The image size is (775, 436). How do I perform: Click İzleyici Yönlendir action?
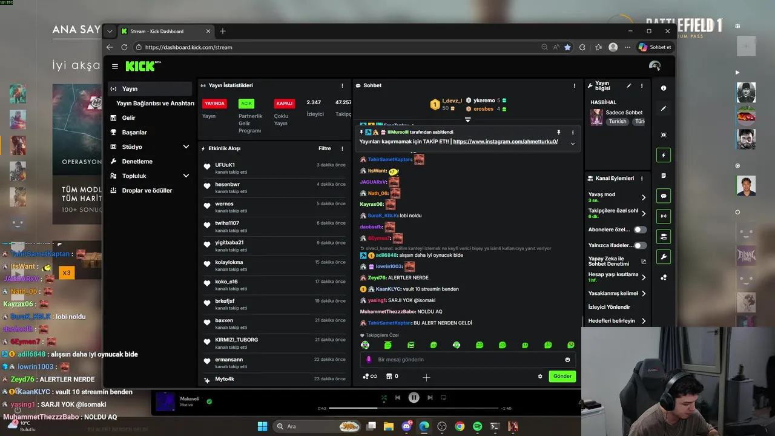pyautogui.click(x=609, y=307)
